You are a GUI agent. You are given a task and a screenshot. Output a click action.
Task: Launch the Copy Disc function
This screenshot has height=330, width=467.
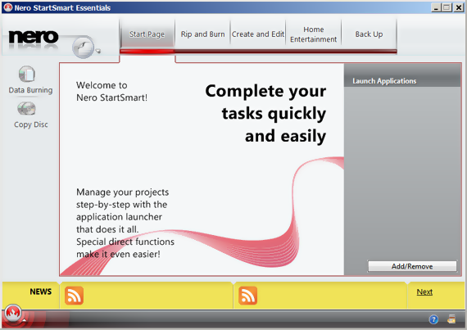(27, 109)
